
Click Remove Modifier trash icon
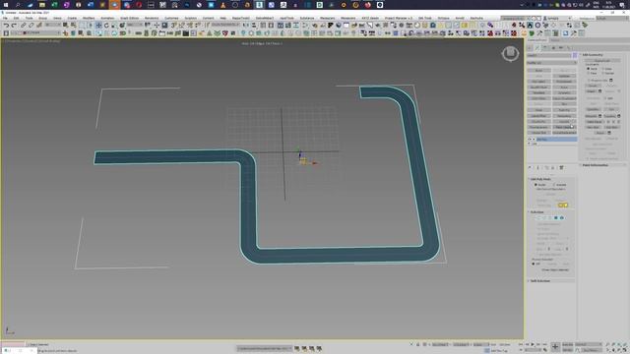[553, 168]
